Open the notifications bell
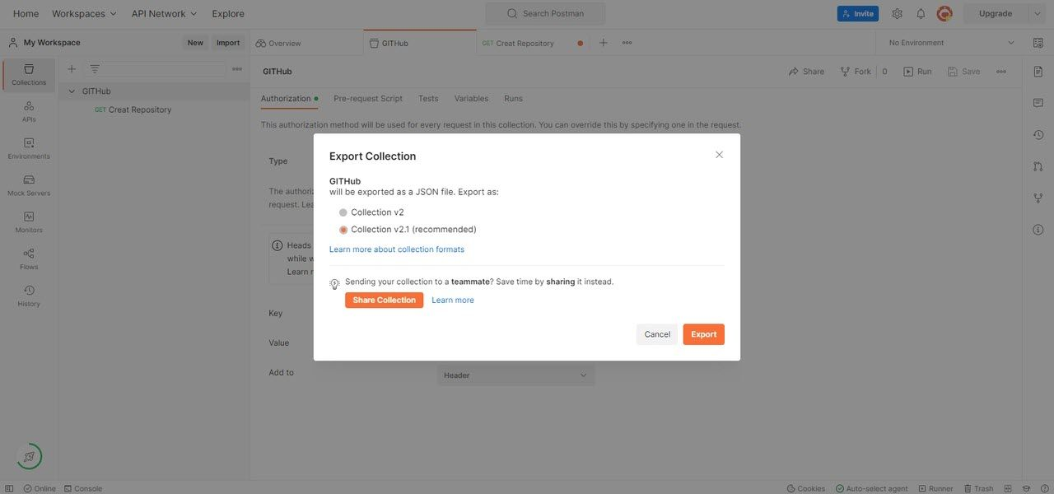The width and height of the screenshot is (1054, 494). tap(921, 13)
